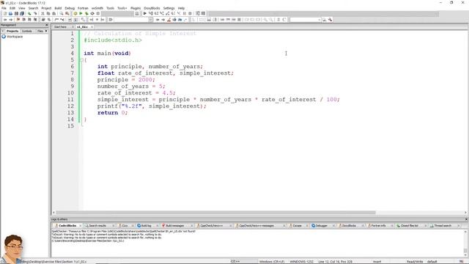Click the Jump back arrow icon

(x=5, y=20)
